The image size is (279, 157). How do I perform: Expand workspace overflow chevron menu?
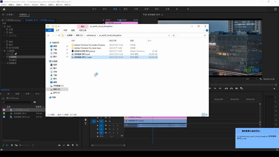click(188, 9)
